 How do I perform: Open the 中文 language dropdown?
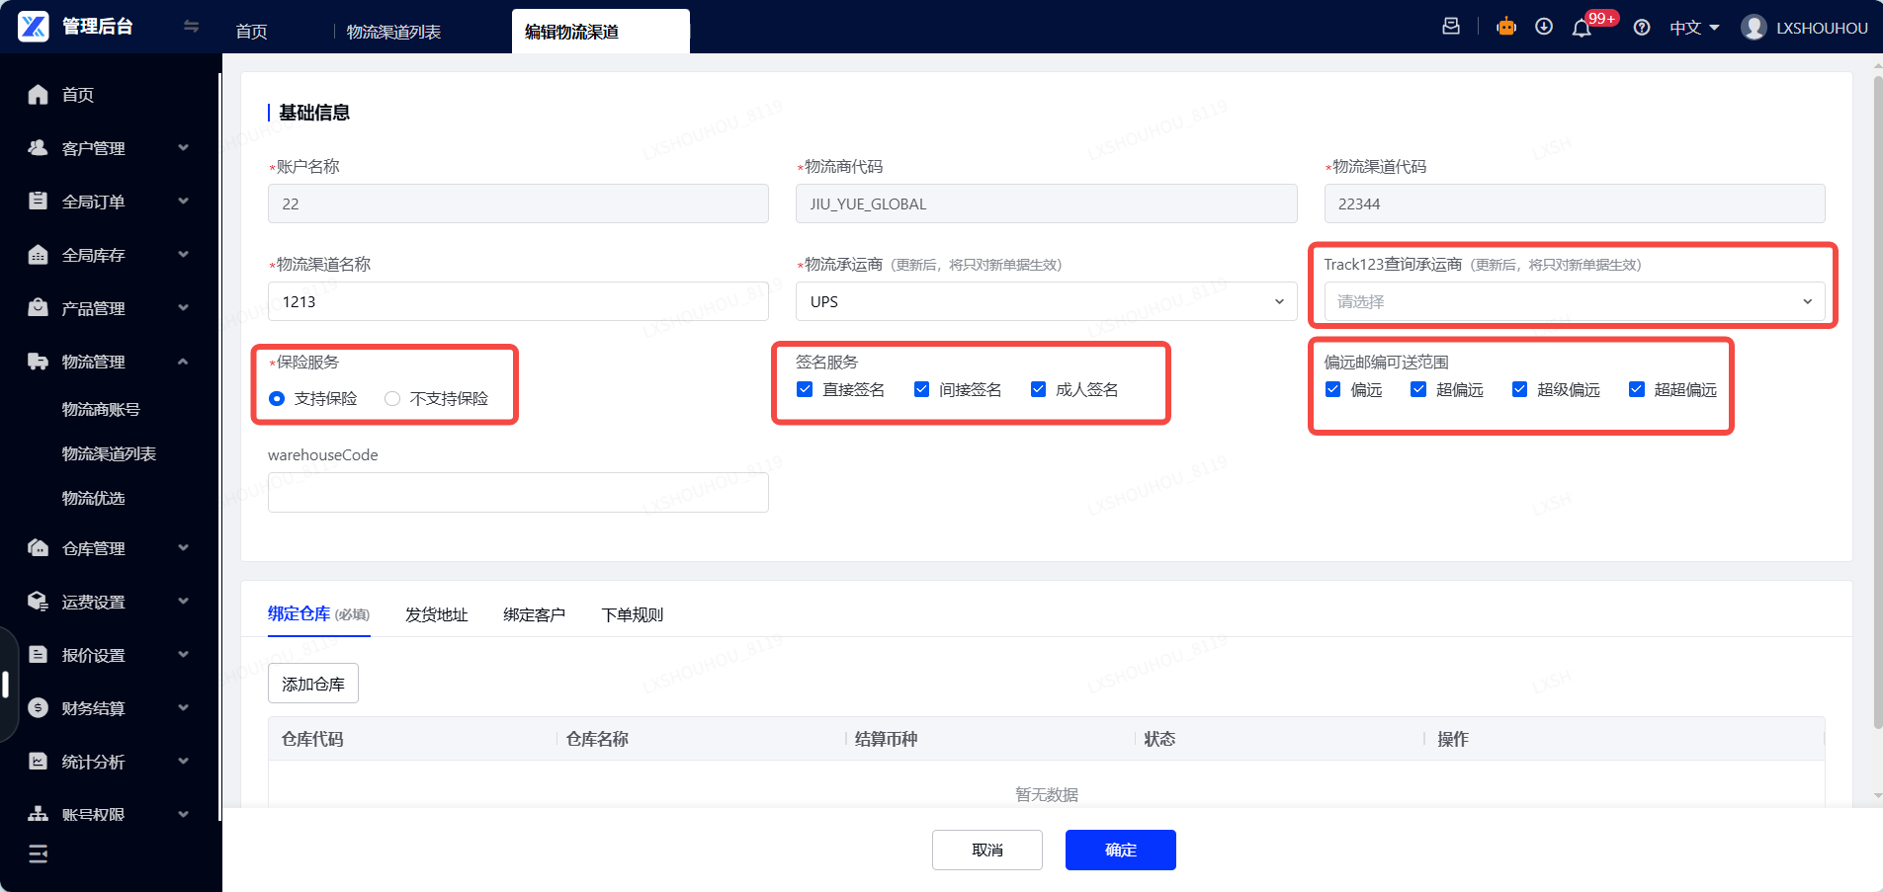tap(1694, 28)
